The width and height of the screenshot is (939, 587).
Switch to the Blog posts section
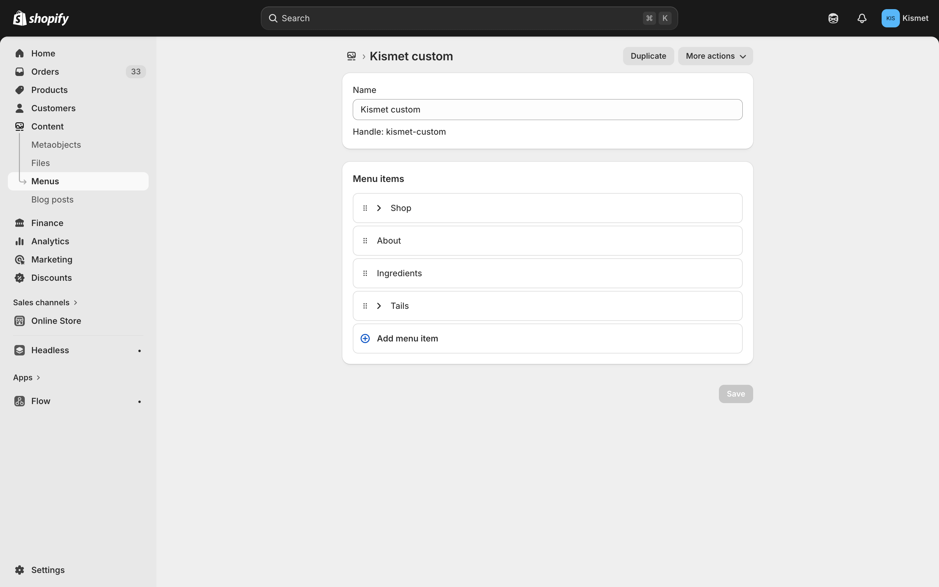[52, 199]
